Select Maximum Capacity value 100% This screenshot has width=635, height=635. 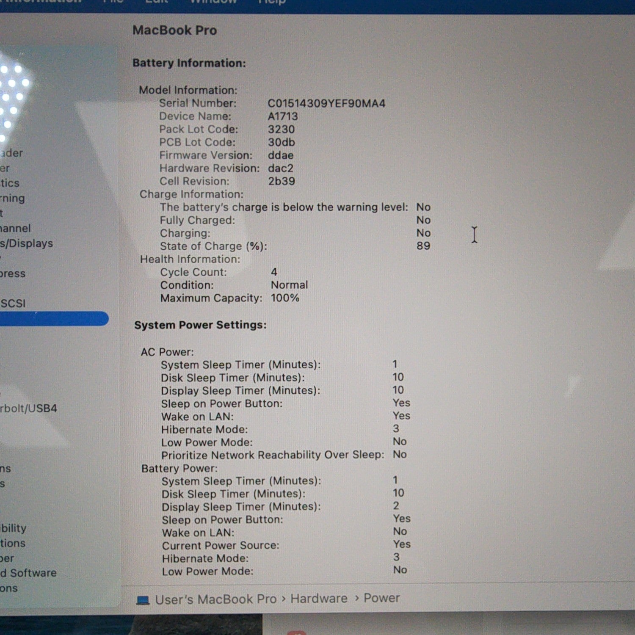(x=285, y=298)
